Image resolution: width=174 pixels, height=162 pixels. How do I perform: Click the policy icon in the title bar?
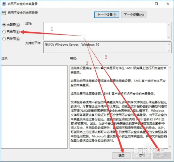click(x=4, y=4)
